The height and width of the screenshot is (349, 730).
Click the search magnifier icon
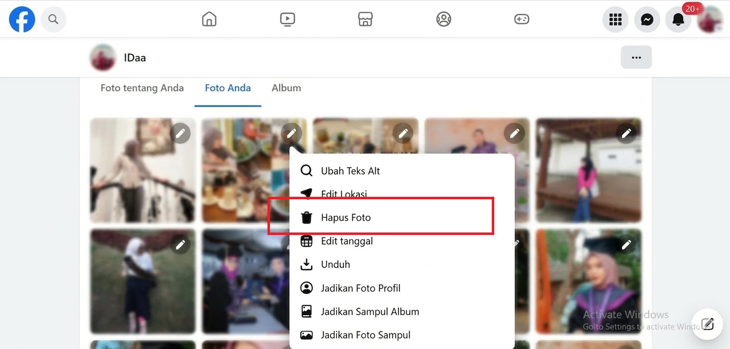click(x=53, y=19)
